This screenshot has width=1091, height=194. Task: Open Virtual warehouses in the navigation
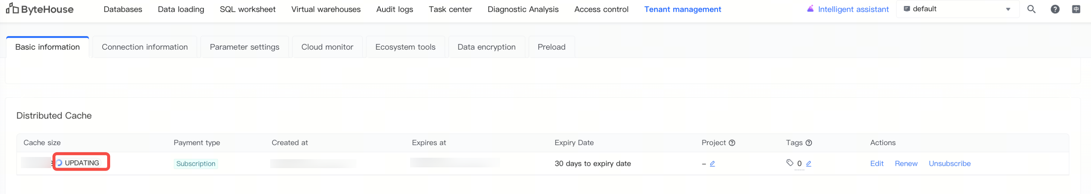pyautogui.click(x=326, y=9)
